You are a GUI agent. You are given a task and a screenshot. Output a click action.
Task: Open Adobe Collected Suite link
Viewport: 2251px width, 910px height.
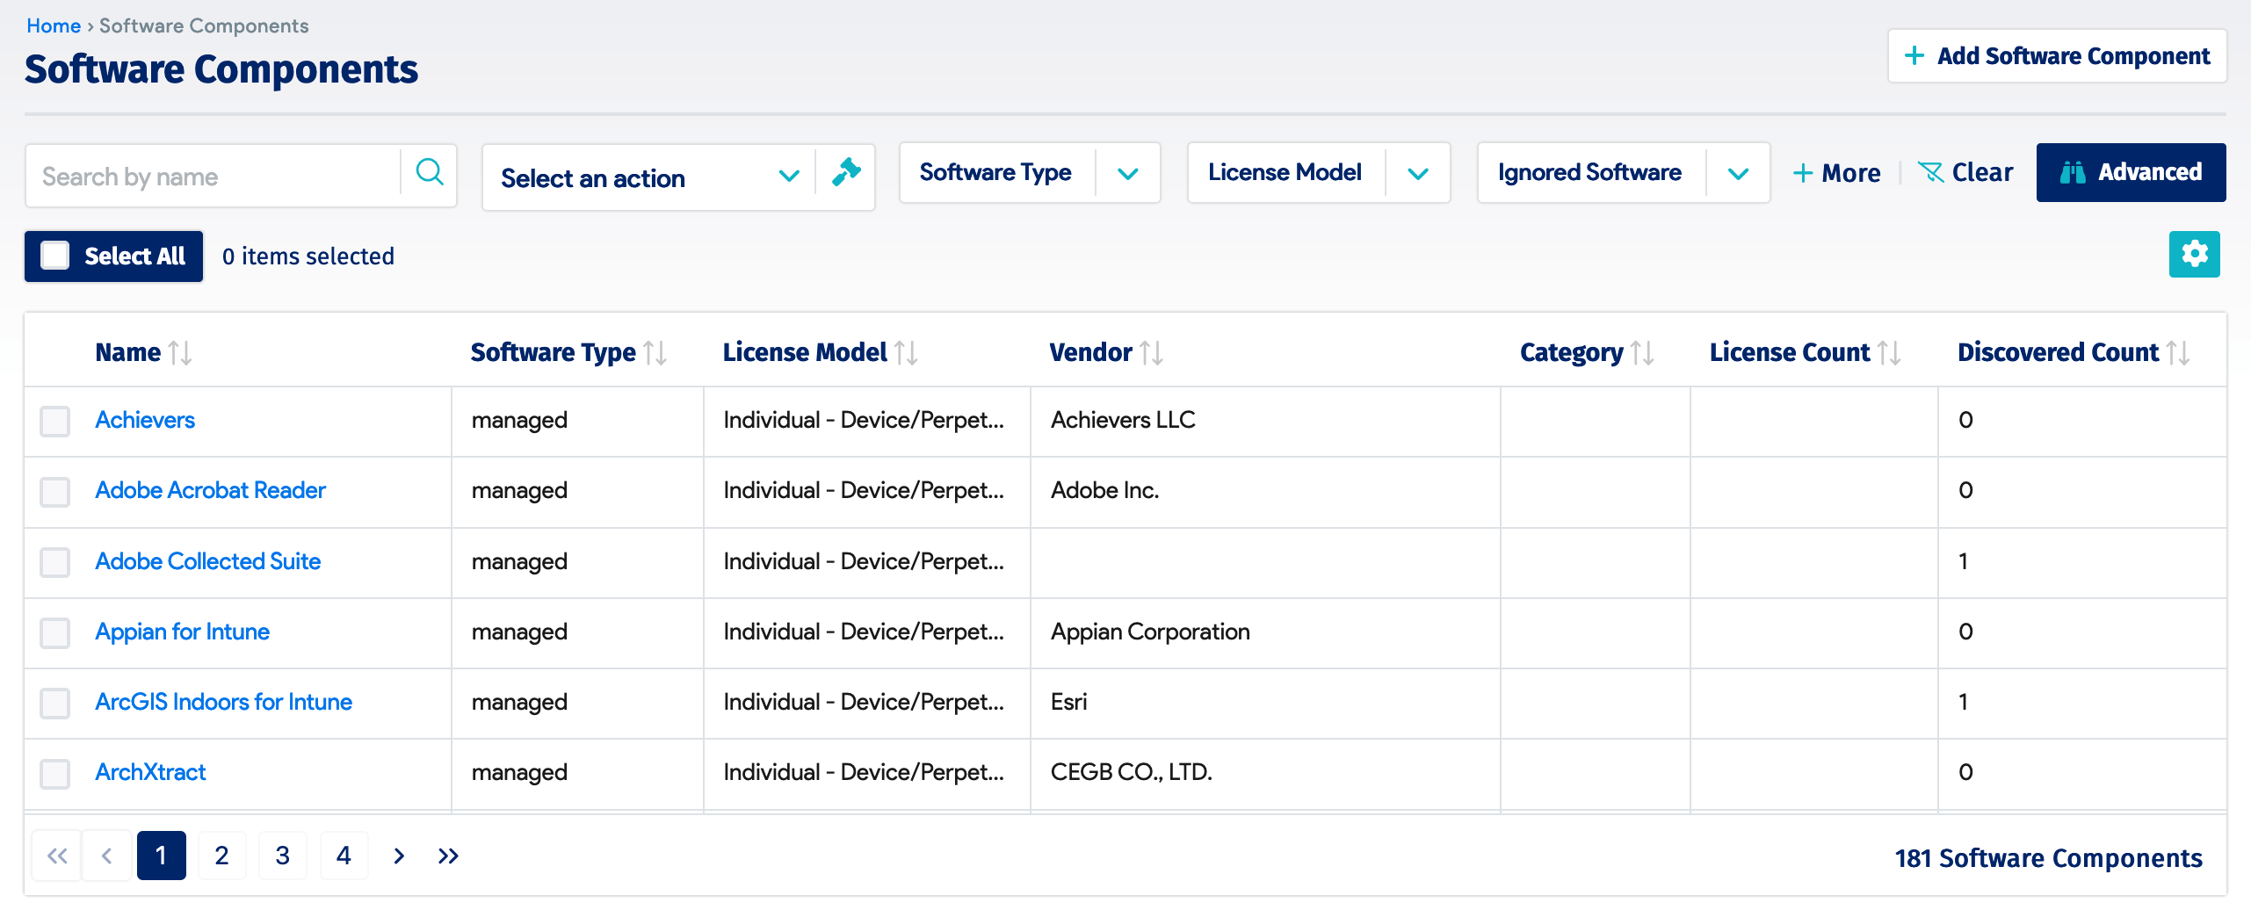207,561
